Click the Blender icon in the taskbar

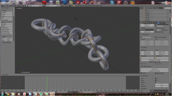(52, 94)
